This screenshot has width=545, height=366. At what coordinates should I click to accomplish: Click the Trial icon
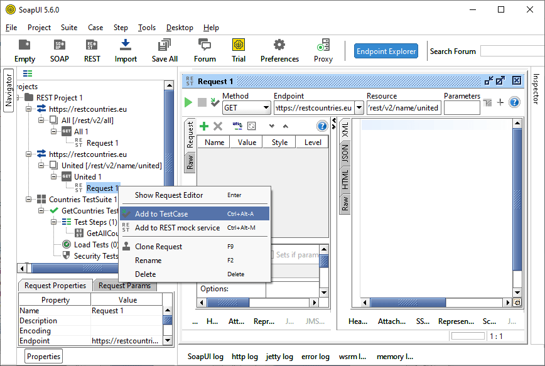(x=239, y=51)
